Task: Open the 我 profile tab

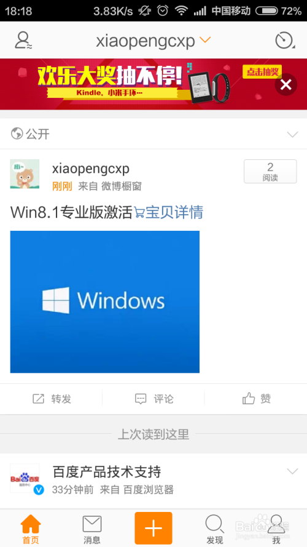Action: click(276, 530)
